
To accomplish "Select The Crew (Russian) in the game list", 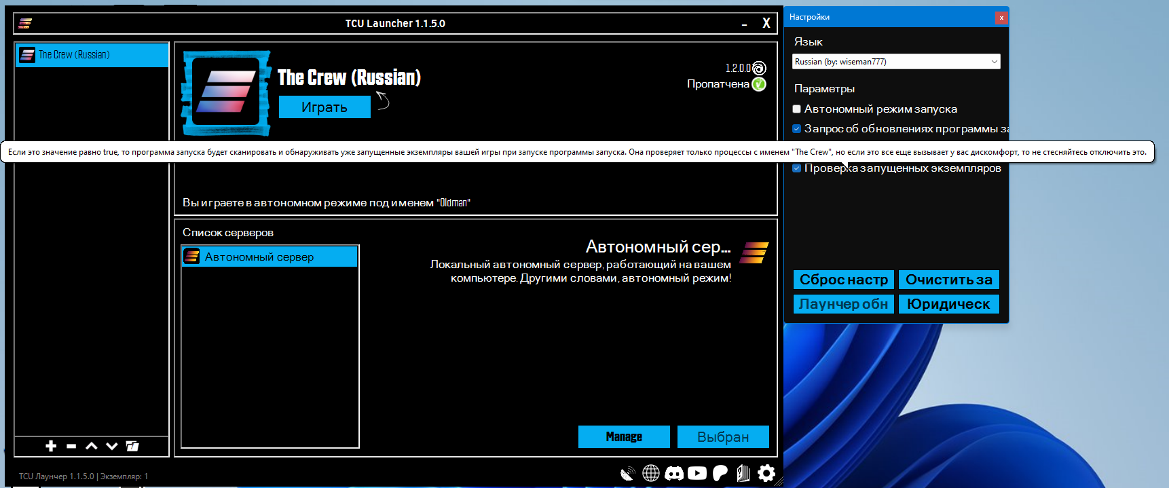I will (x=92, y=55).
